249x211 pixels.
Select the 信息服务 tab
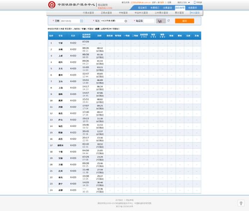(x=193, y=7)
